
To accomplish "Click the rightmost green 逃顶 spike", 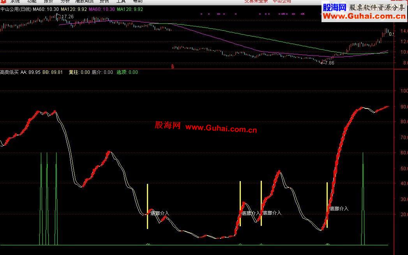I will [x=363, y=199].
